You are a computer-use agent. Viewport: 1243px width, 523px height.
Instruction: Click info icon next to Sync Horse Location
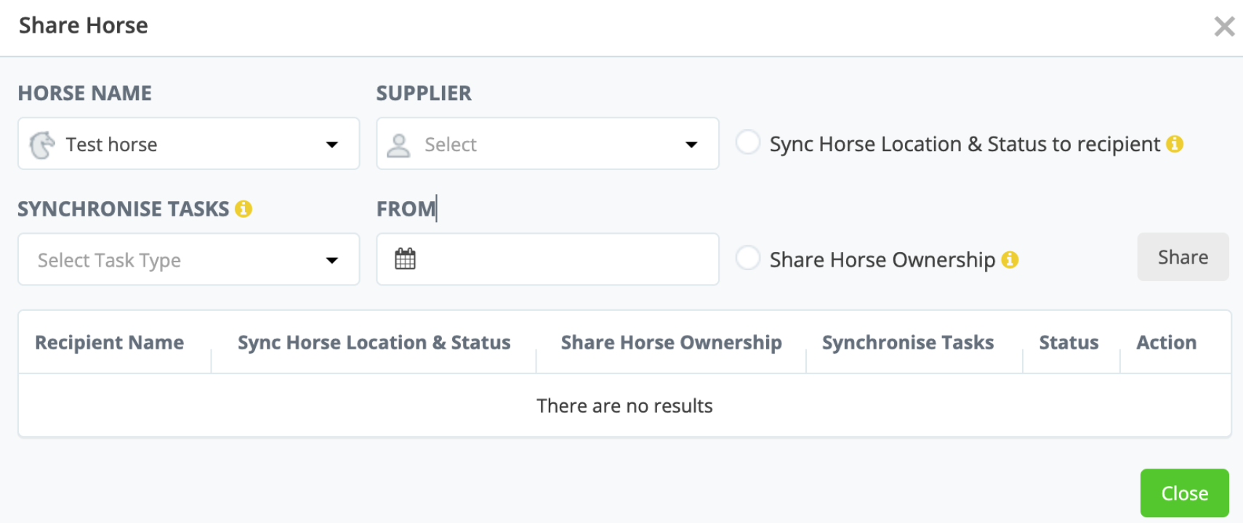coord(1175,145)
